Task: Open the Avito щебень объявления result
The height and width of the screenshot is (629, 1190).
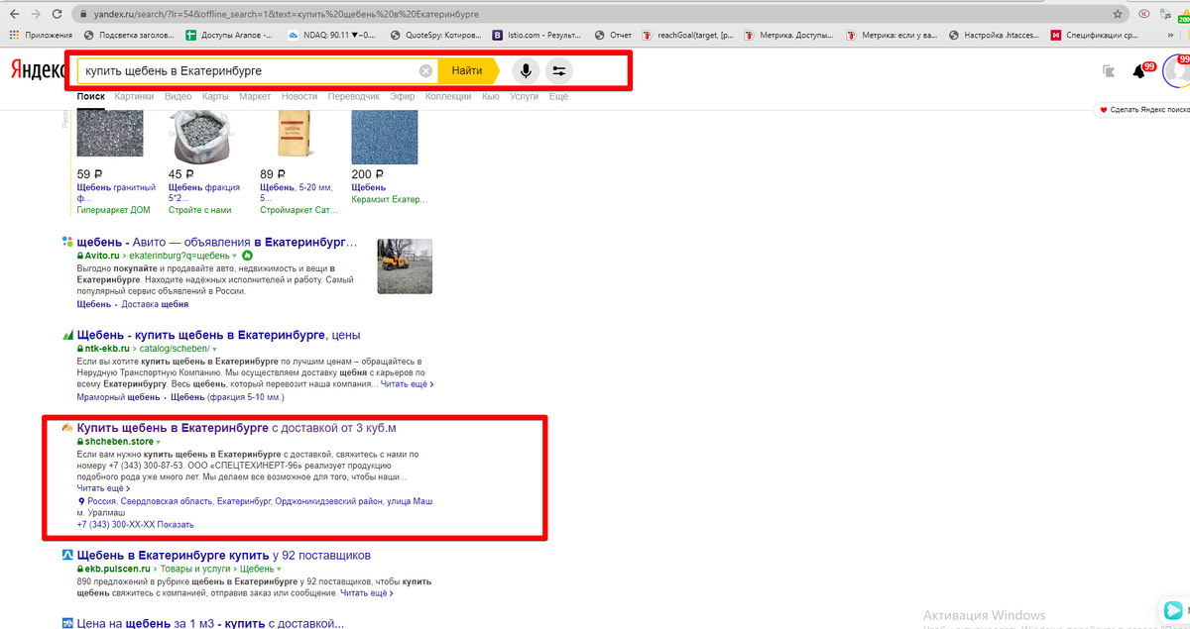Action: [x=216, y=242]
